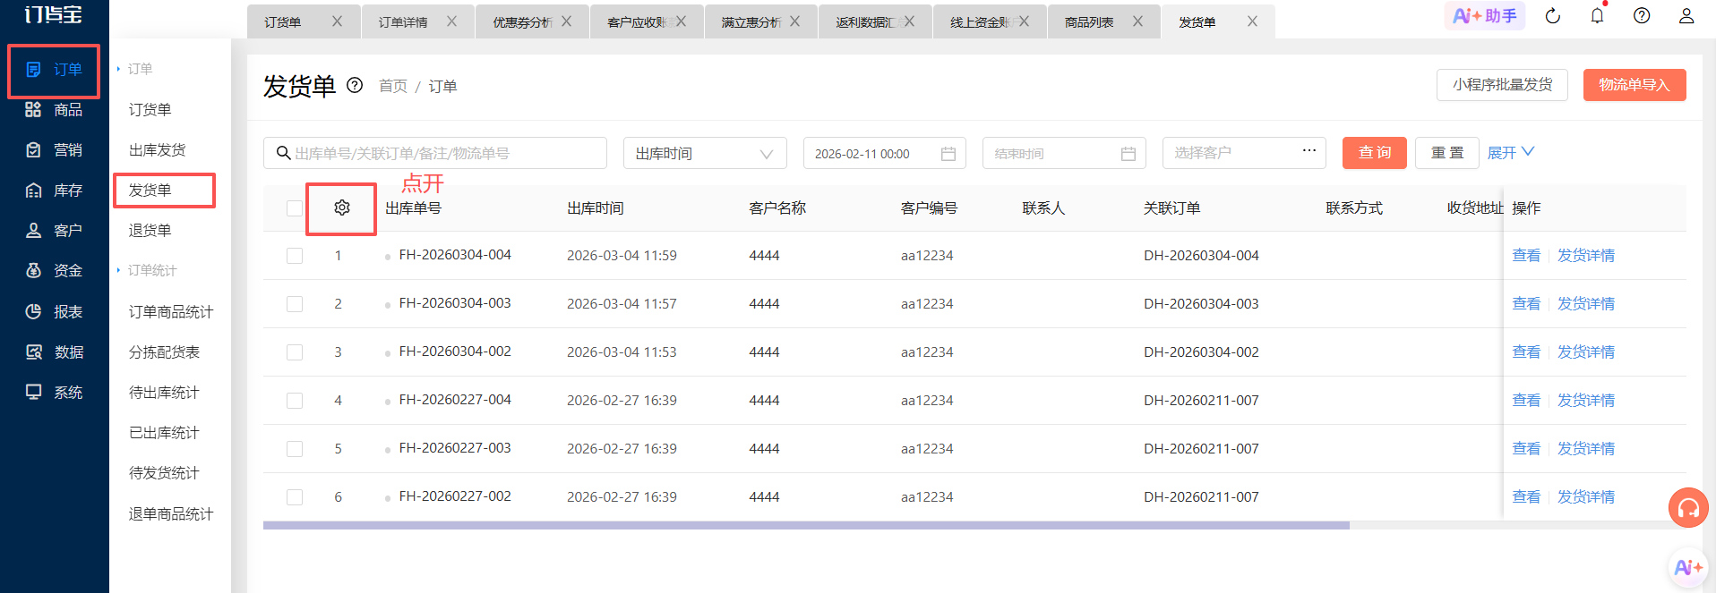
Task: Check the row for FH-20260304-003
Action: click(x=294, y=304)
